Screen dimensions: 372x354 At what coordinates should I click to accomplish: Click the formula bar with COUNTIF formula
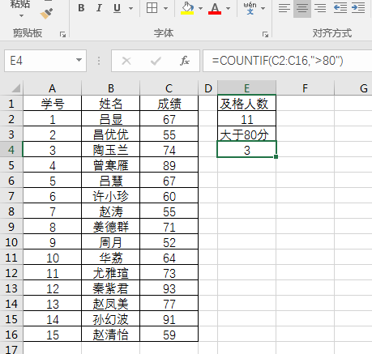coord(288,61)
